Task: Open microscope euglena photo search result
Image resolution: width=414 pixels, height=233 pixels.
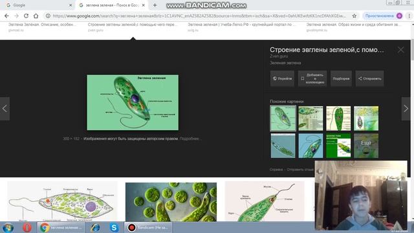Action: (171, 202)
